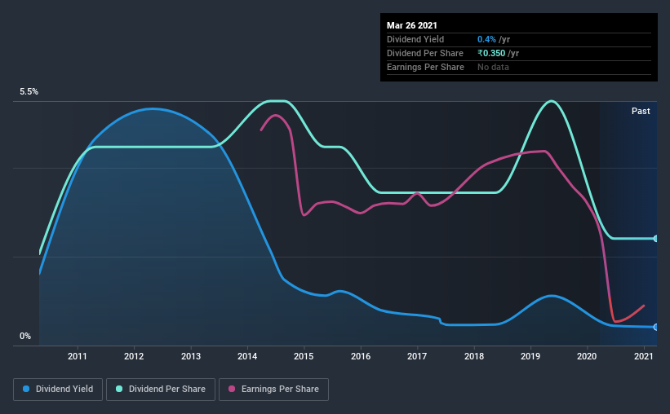Viewport: 670px width, 414px height.
Task: Click the 2014 x-axis label
Action: coord(247,356)
